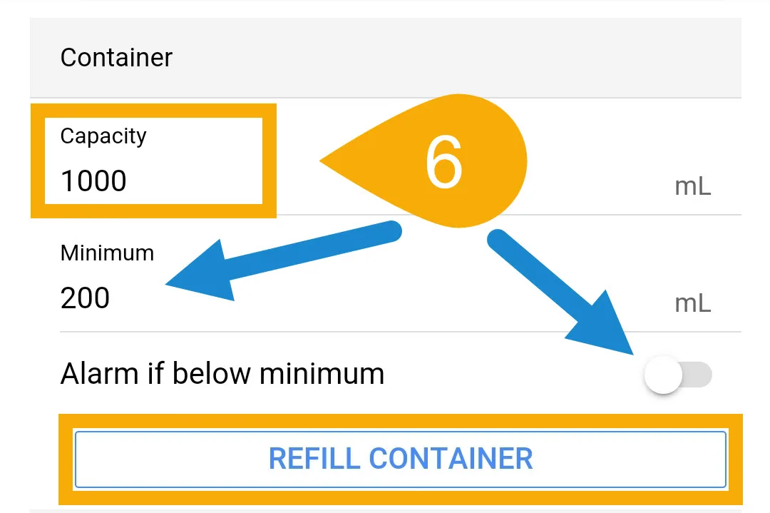The width and height of the screenshot is (770, 513).
Task: Click the mL unit beside Minimum
Action: 692,303
